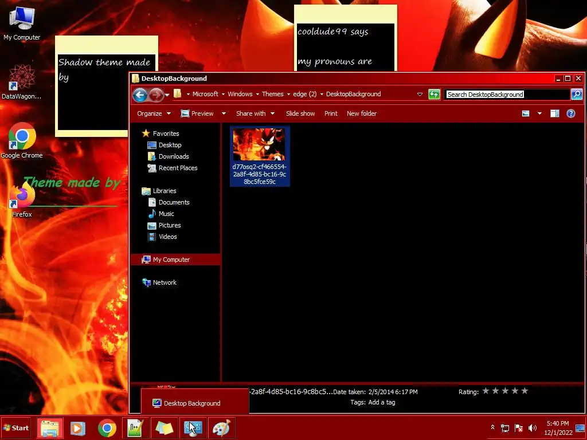Click the network tray icon
The width and height of the screenshot is (587, 440).
click(505, 428)
